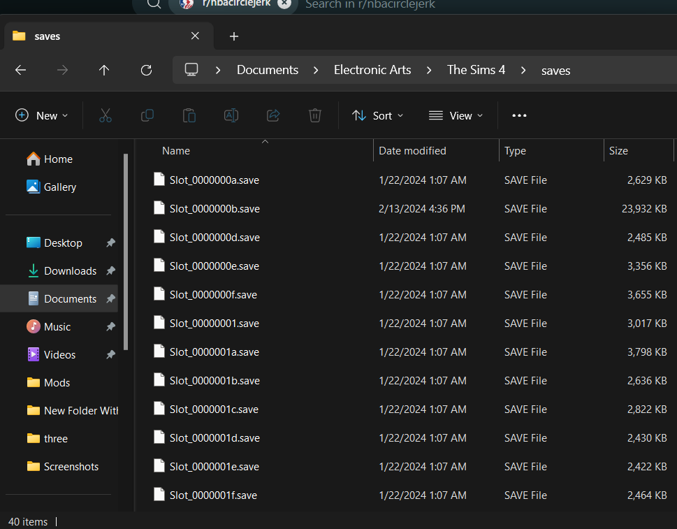
Task: Unpin Downloads from quick access
Action: click(110, 271)
